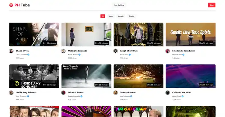Click the Colors of the Wind title
Viewport: 225px width, 117px height.
pyautogui.click(x=182, y=93)
